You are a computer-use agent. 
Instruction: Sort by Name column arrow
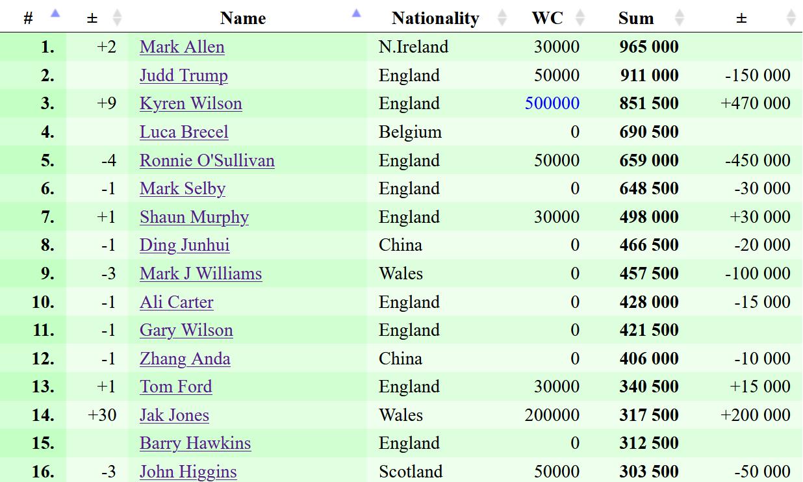pos(356,14)
